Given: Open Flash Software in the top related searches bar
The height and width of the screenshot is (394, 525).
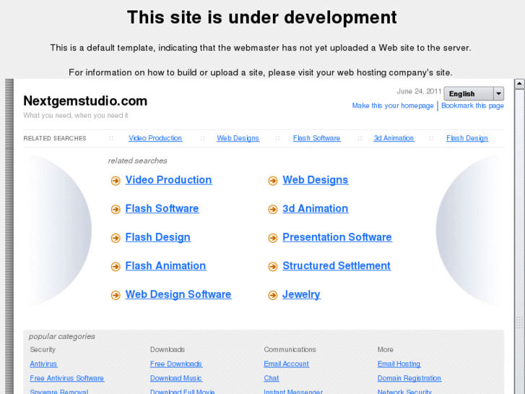Looking at the screenshot, I should point(317,138).
